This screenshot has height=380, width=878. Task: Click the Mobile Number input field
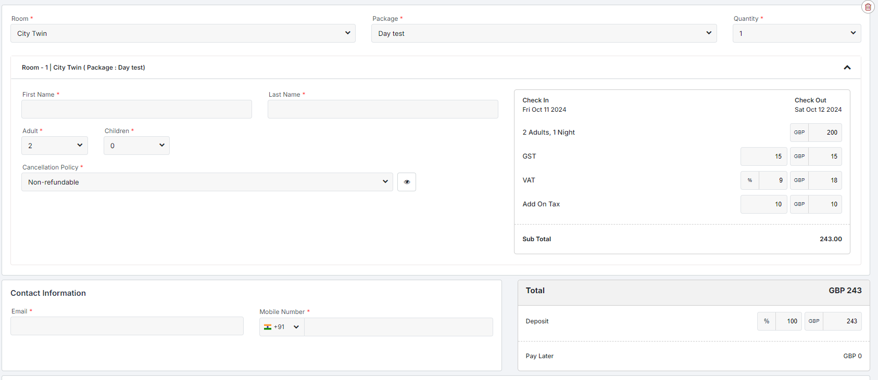tap(398, 327)
